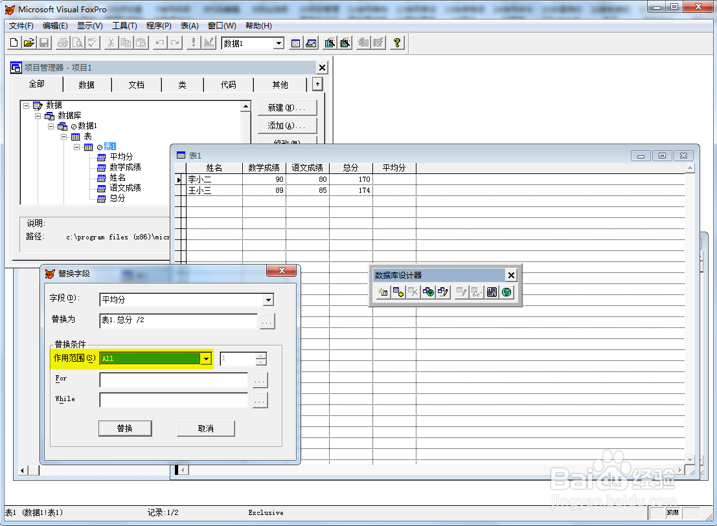Open the 表(A) menu
The width and height of the screenshot is (717, 526).
189,26
